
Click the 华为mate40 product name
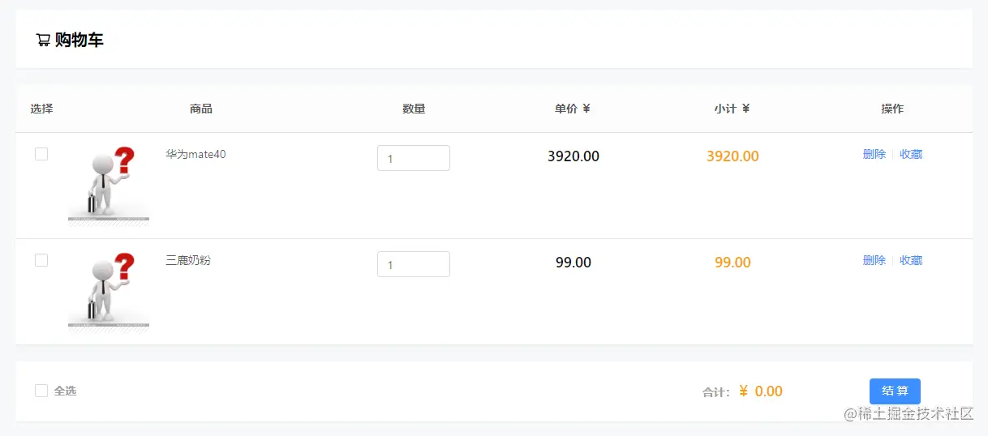[195, 154]
